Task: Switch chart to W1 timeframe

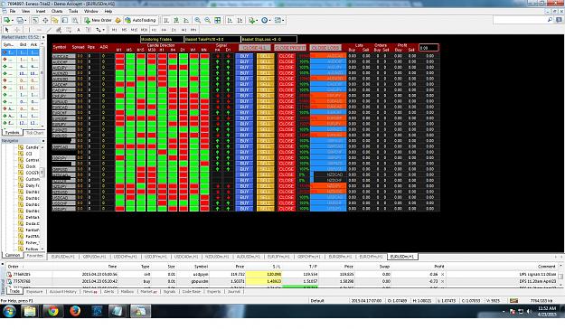Action: pyautogui.click(x=184, y=30)
